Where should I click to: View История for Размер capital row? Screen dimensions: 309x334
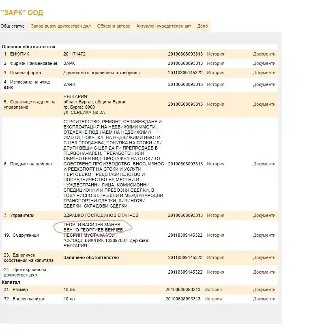coord(213,289)
